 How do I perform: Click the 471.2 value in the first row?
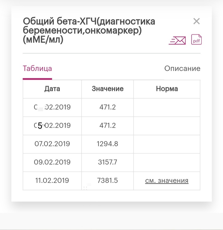click(x=107, y=107)
